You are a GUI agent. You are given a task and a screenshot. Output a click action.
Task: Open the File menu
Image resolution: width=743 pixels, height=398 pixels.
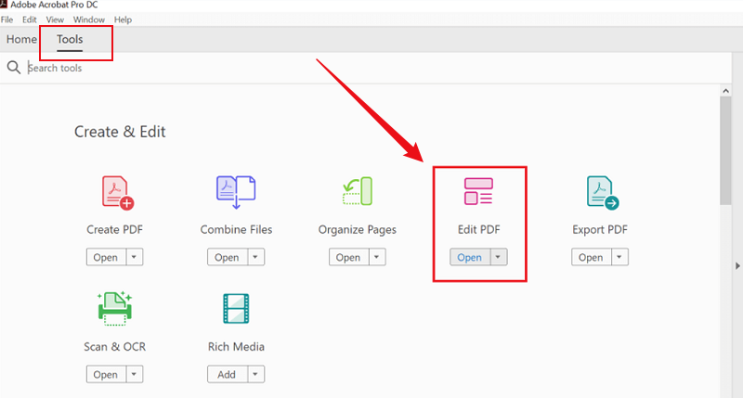7,19
